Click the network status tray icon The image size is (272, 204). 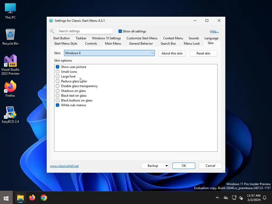click(234, 198)
